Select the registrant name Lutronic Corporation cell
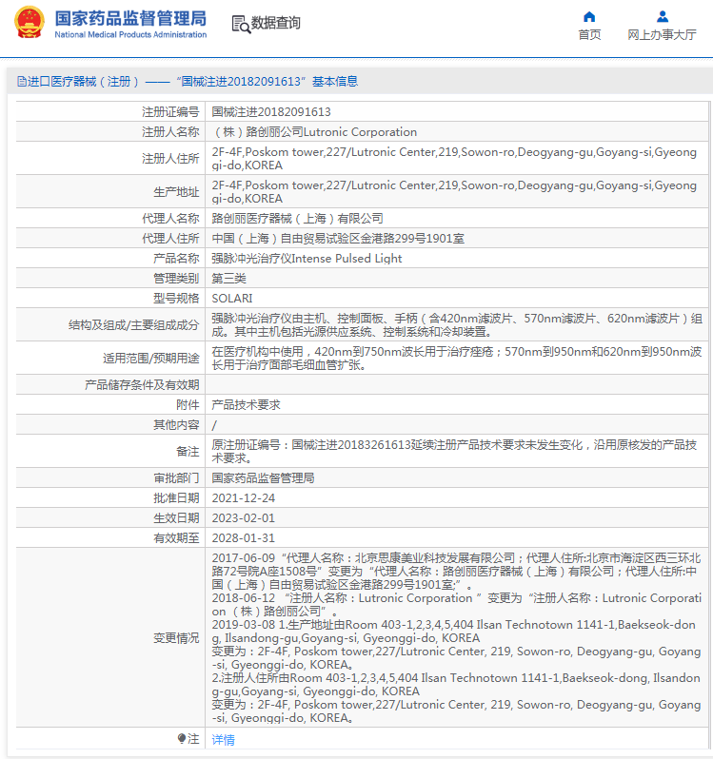 coord(314,132)
